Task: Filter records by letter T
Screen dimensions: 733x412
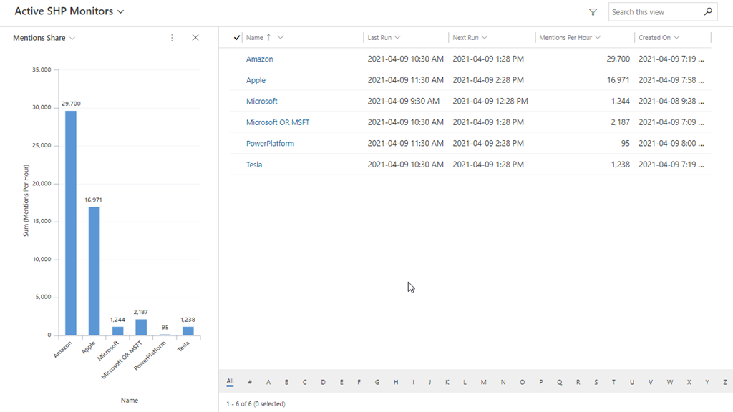Action: [x=613, y=382]
